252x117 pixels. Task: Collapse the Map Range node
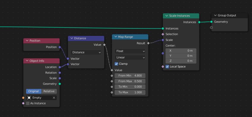coord(116,37)
